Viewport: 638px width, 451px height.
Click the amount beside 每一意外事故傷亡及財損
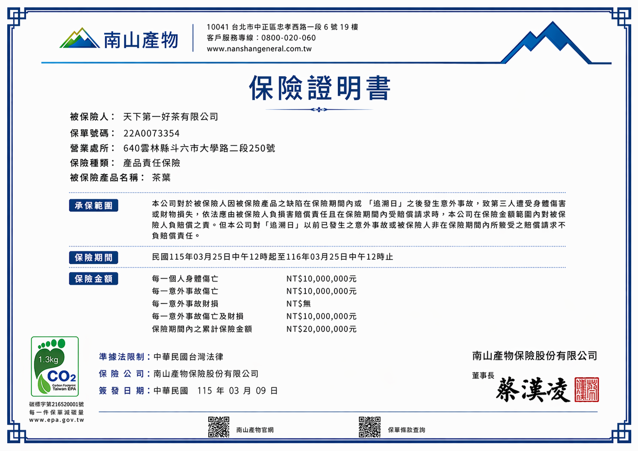[321, 317]
